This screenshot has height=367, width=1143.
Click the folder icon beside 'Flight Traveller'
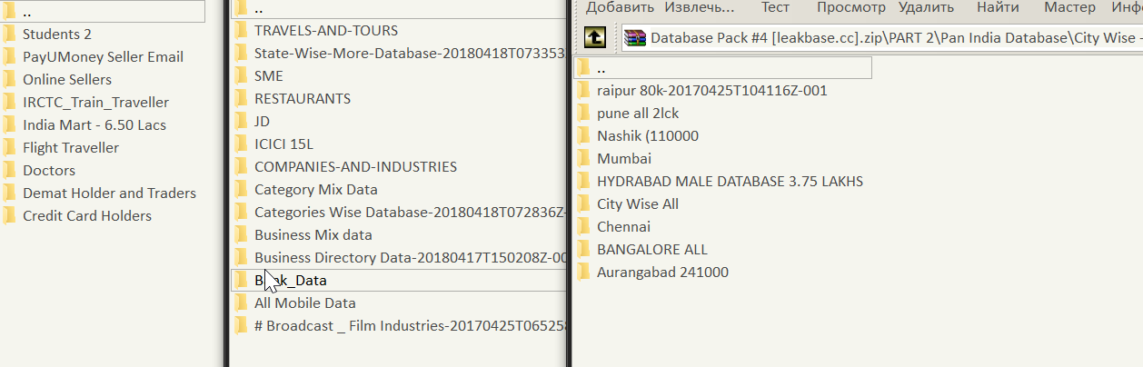(9, 148)
